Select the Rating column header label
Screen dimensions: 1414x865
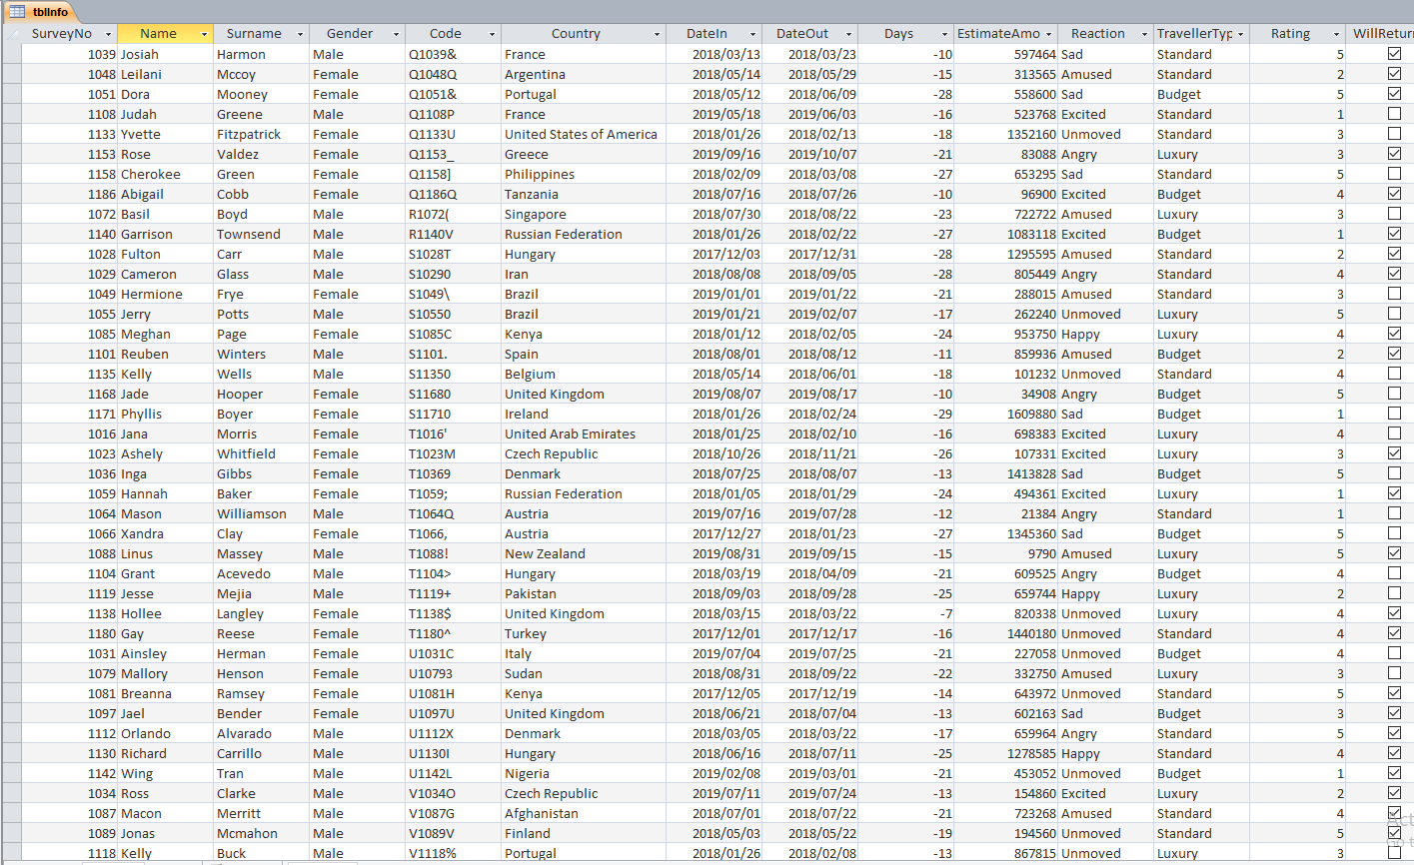pyautogui.click(x=1290, y=34)
